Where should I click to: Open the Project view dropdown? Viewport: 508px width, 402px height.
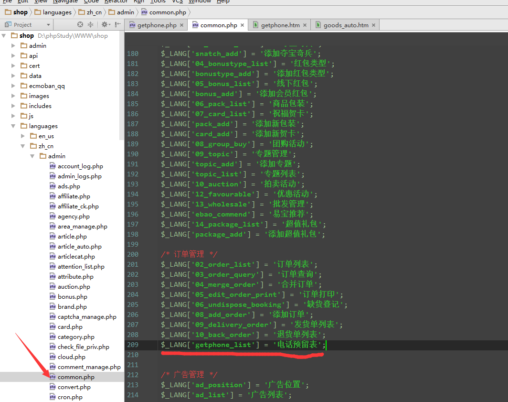[x=48, y=25]
